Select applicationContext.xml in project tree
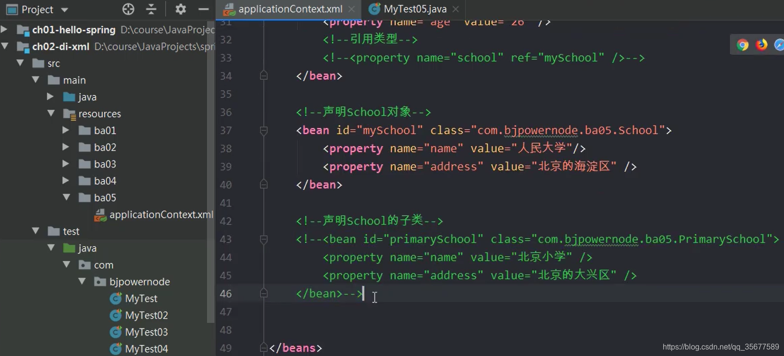Screen dimensions: 784x356 161,215
